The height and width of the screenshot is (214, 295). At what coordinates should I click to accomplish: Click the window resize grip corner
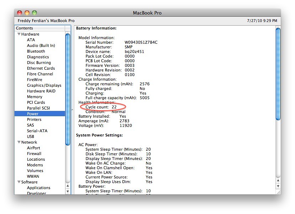pos(278,192)
